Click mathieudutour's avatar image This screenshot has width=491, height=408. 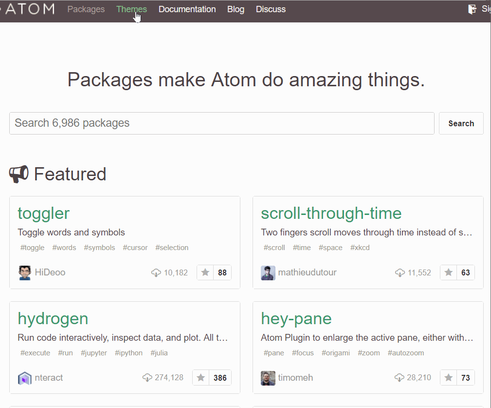pyautogui.click(x=268, y=272)
